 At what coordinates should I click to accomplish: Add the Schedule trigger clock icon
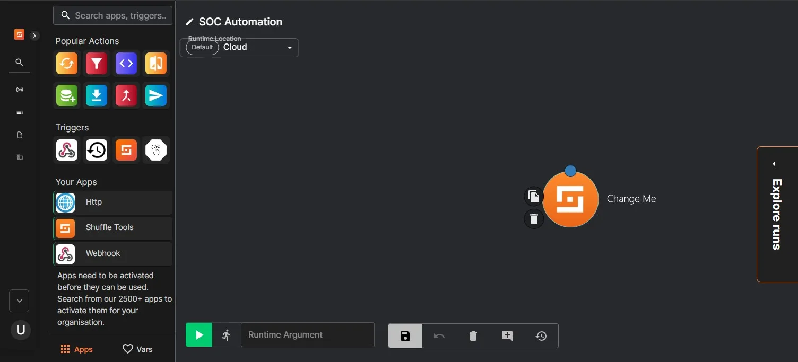point(97,150)
